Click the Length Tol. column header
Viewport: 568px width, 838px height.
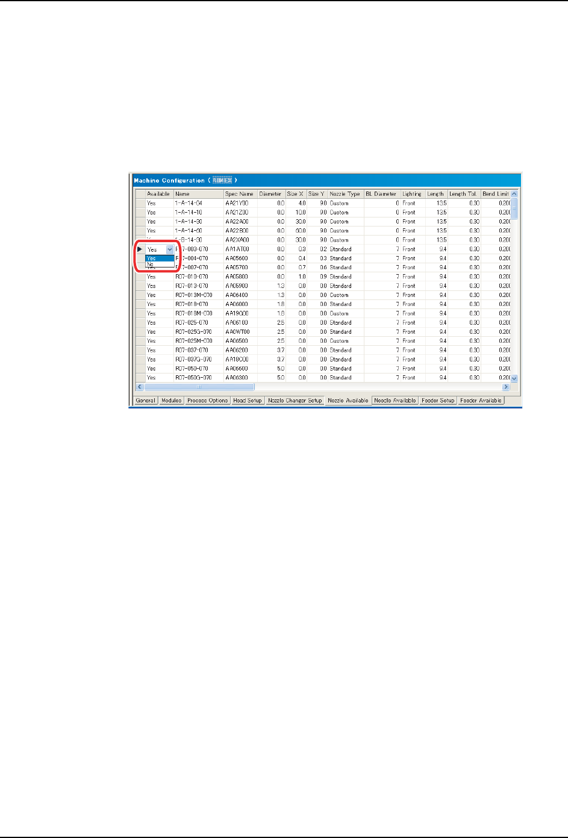(x=464, y=194)
